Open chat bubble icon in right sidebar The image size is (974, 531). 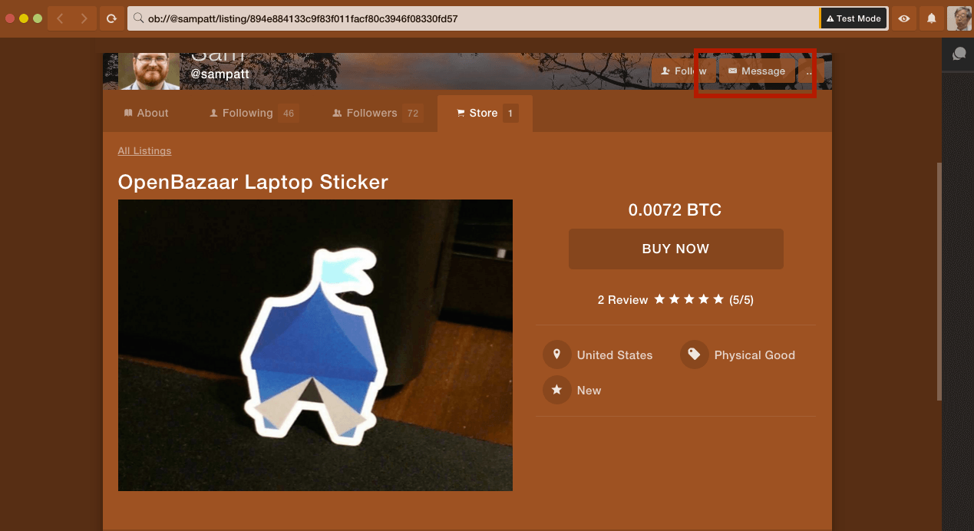pos(959,54)
